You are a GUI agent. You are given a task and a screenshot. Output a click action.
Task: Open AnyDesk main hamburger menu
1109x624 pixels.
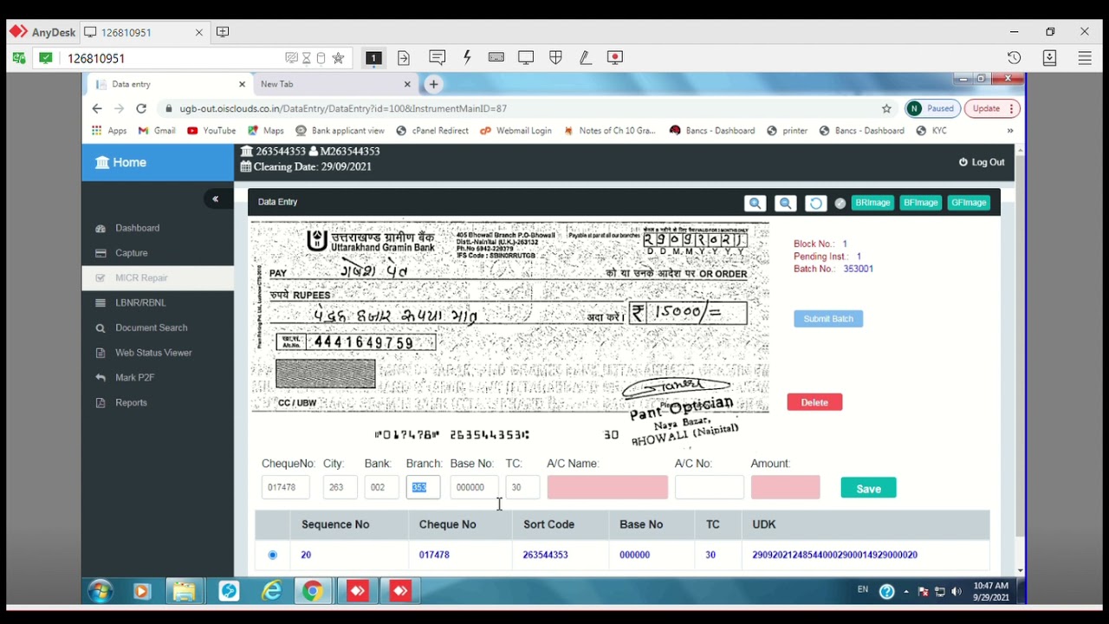coord(1085,58)
